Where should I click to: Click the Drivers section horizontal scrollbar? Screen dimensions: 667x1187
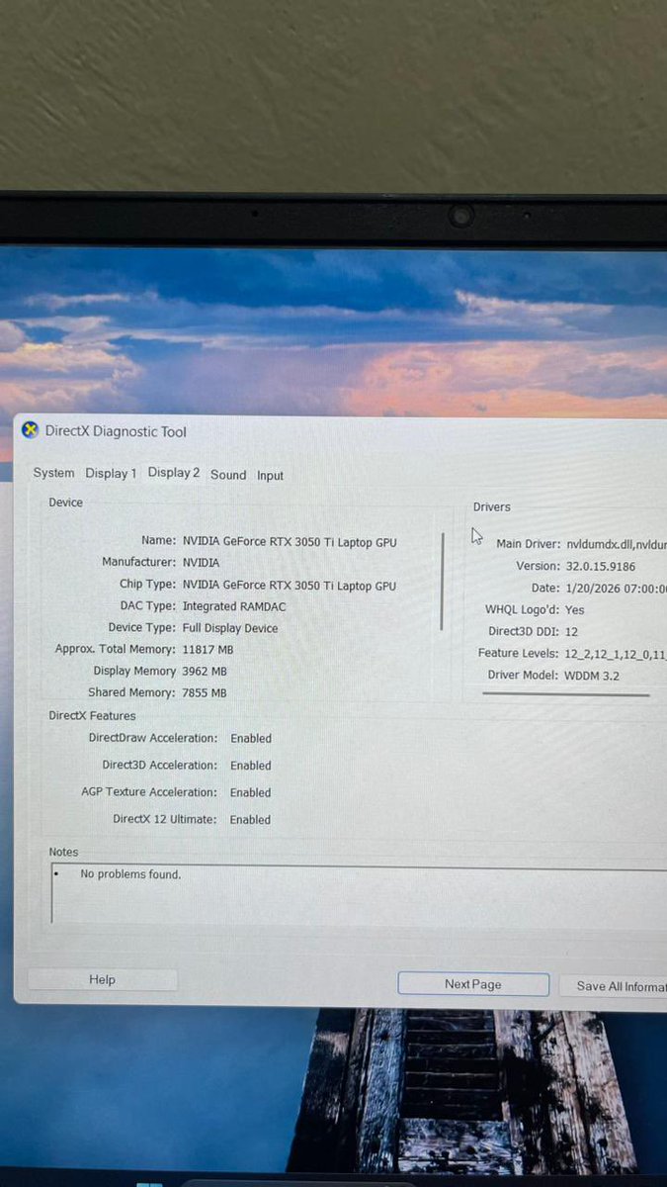566,694
